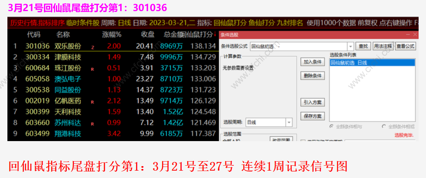Select stock code 300538
426x178 pixels.
[37, 90]
